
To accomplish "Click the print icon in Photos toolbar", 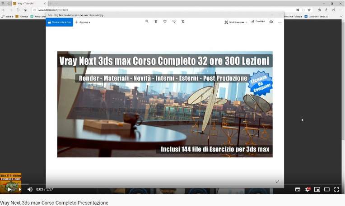I will (x=271, y=22).
